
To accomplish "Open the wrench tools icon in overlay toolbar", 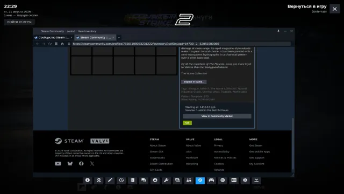I will tap(166, 181).
